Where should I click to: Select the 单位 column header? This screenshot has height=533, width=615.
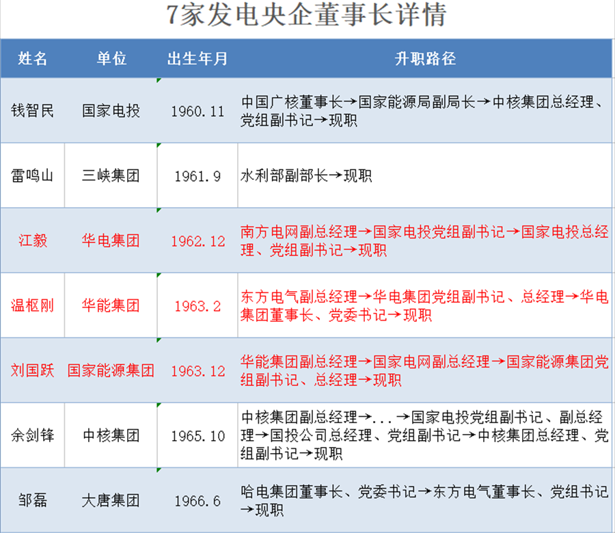[111, 59]
